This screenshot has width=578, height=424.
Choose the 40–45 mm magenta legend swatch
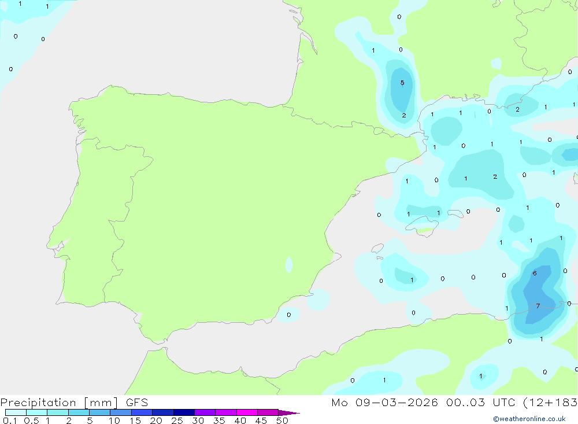tap(247, 412)
